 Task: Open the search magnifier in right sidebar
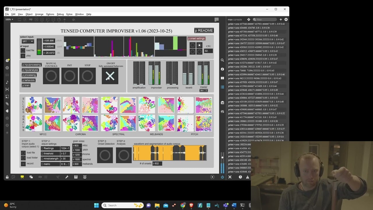[222, 60]
